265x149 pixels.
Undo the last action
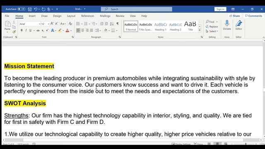point(36,9)
